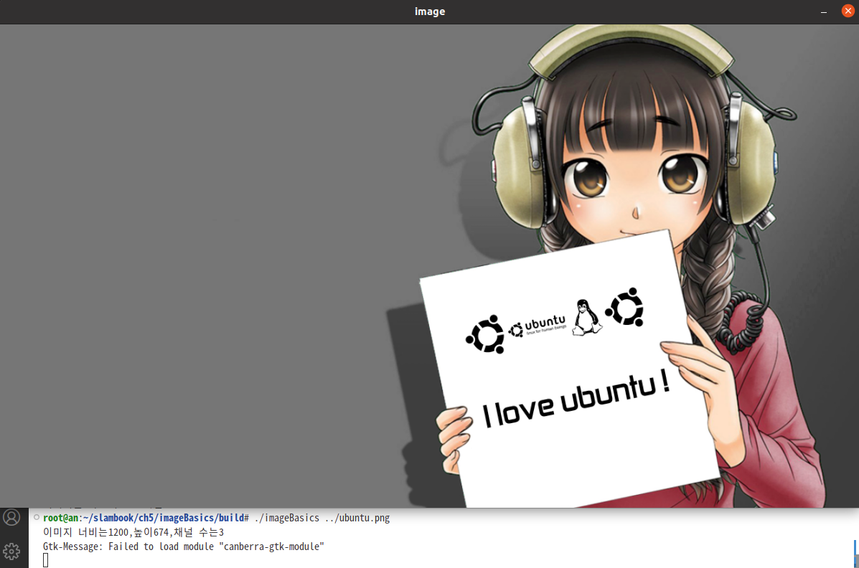This screenshot has width=859, height=568.
Task: Click the output line '이미지 너비는1200,높이674,채널 수는3'
Action: [133, 532]
